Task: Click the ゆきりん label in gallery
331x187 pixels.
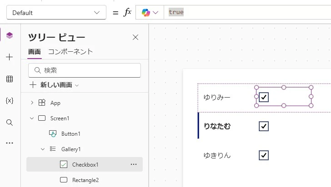Action: (x=217, y=156)
